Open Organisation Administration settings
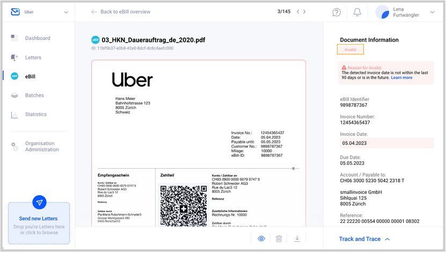Image resolution: width=446 pixels, height=253 pixels. 42,147
